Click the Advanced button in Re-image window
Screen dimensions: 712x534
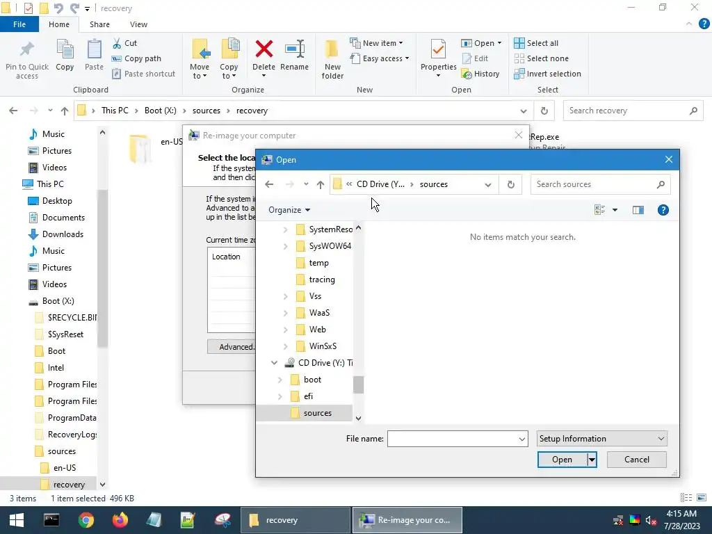(x=232, y=347)
